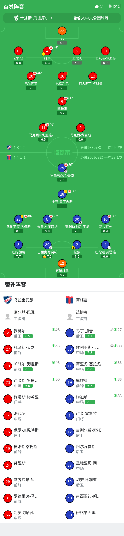Tap player 9 马克西-戈麦斯 icon

pyautogui.click(x=80, y=128)
